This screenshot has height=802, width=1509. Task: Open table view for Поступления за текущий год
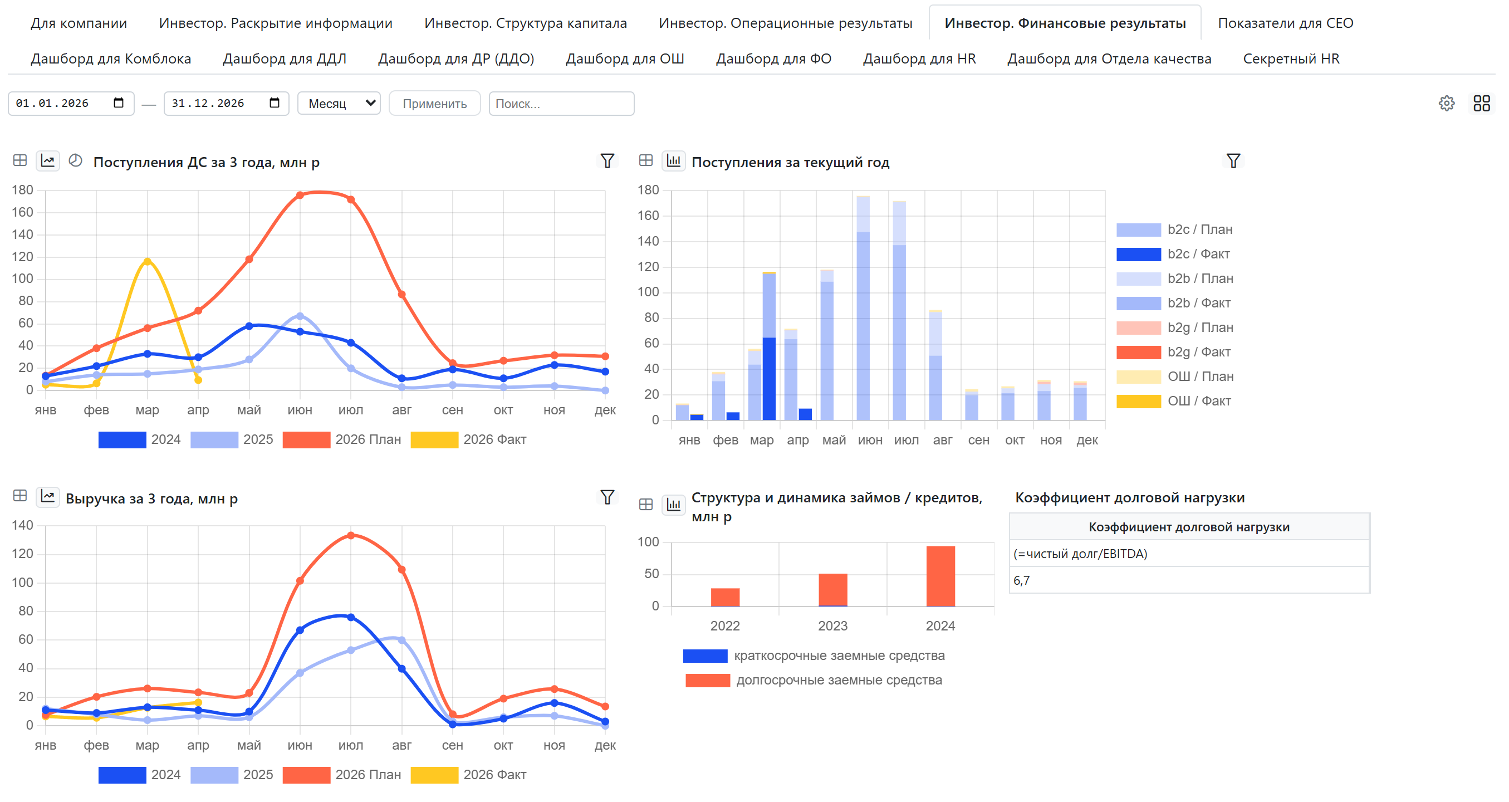point(645,160)
